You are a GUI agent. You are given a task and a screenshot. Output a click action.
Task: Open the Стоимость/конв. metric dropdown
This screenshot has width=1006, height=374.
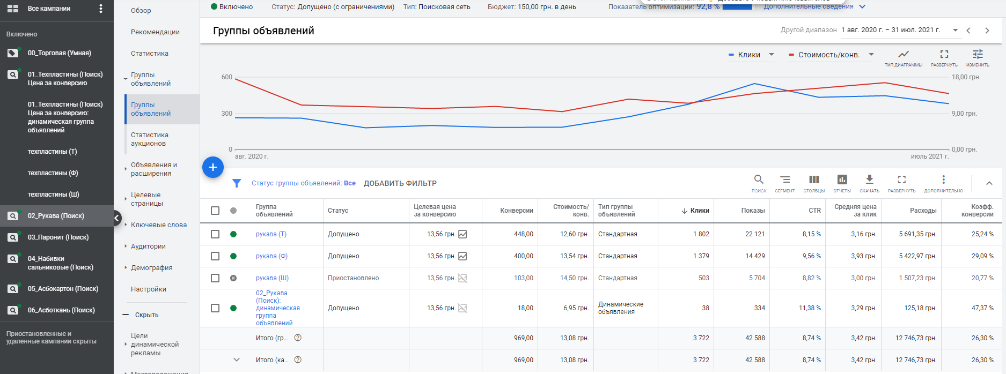point(831,55)
